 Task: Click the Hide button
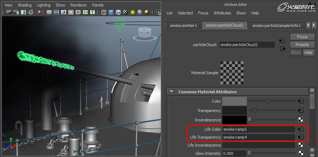pyautogui.click(x=308, y=53)
